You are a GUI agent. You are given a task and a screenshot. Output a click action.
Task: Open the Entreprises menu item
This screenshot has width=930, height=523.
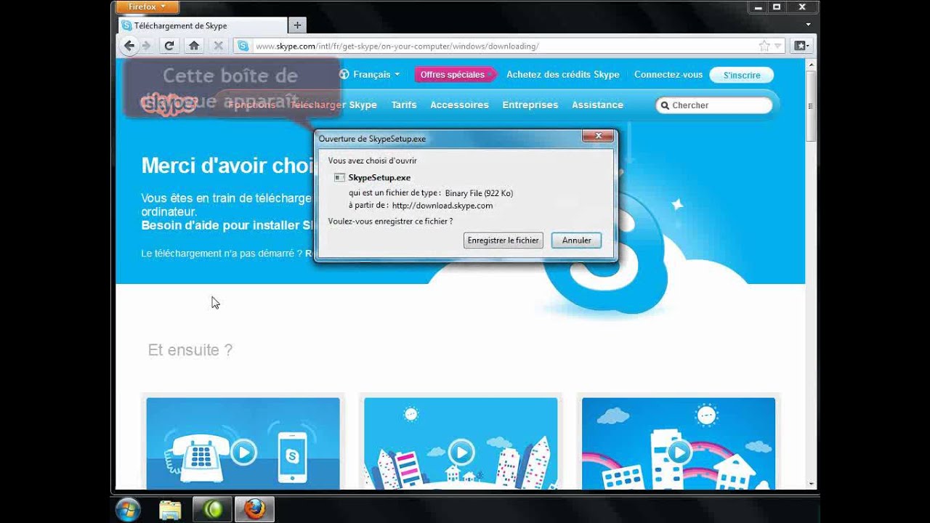click(x=530, y=105)
